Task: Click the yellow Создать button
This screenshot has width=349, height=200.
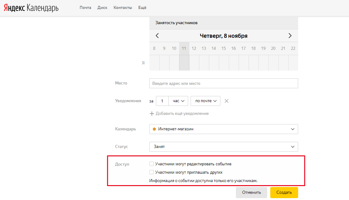Action: (x=284, y=192)
